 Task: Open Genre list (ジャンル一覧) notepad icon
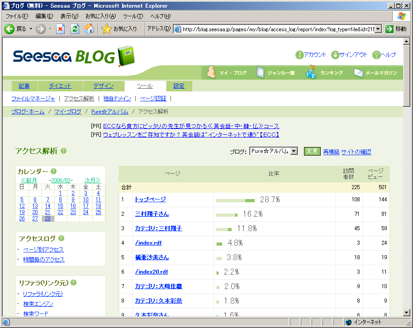[260, 72]
